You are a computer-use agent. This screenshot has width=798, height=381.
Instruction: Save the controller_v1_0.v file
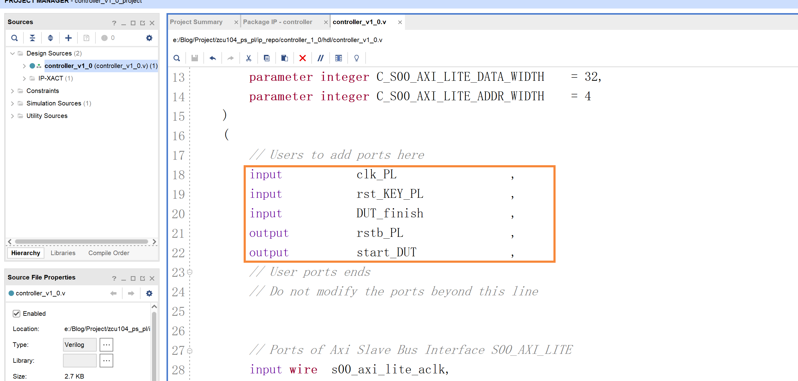pyautogui.click(x=195, y=58)
